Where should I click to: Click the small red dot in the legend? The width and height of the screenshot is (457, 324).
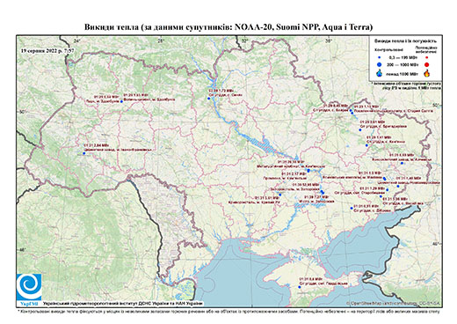pyautogui.click(x=426, y=58)
